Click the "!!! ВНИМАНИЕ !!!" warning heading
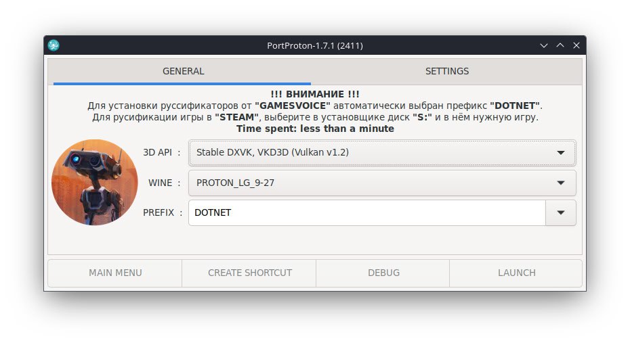Viewport: 630px width, 343px height. [x=315, y=94]
